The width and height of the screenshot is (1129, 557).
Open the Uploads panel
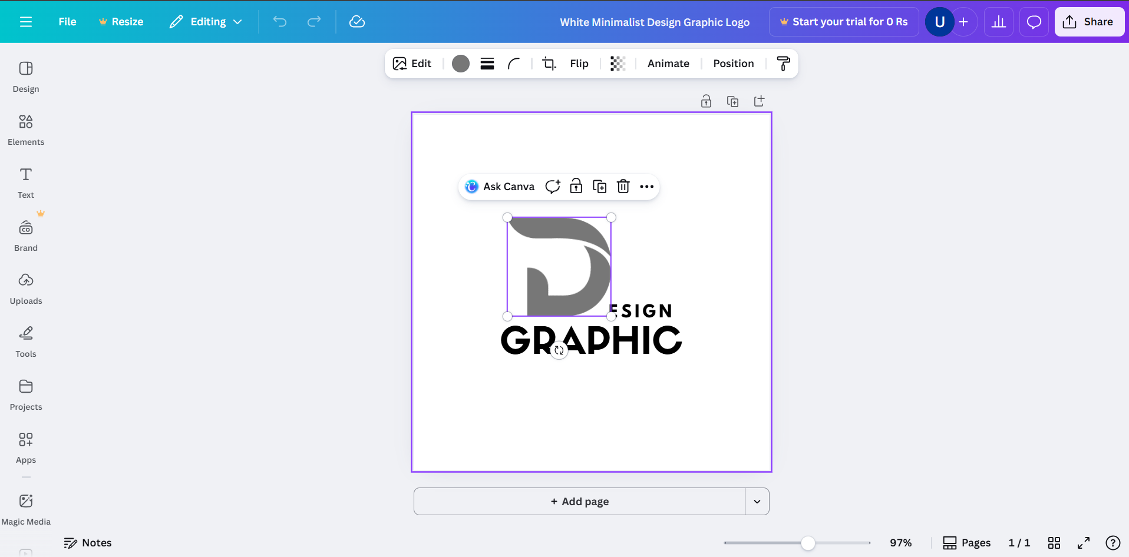pos(25,288)
